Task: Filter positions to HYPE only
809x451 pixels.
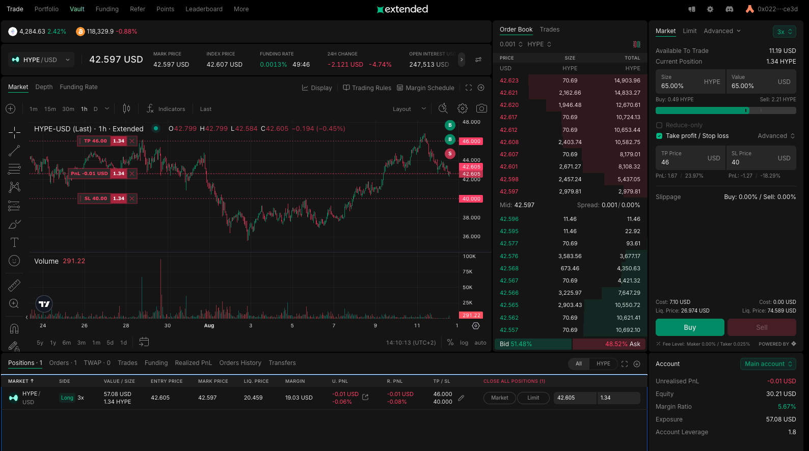Action: click(x=603, y=363)
